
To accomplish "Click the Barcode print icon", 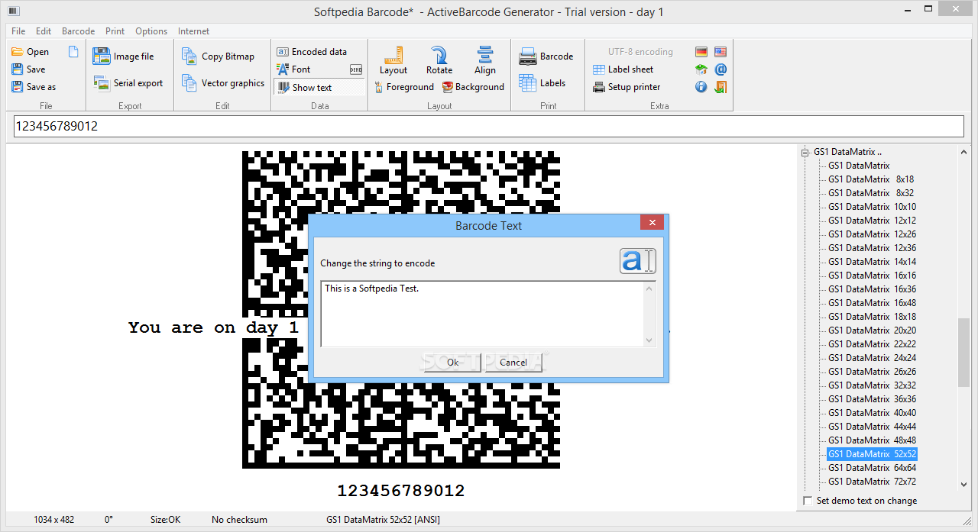I will [528, 56].
